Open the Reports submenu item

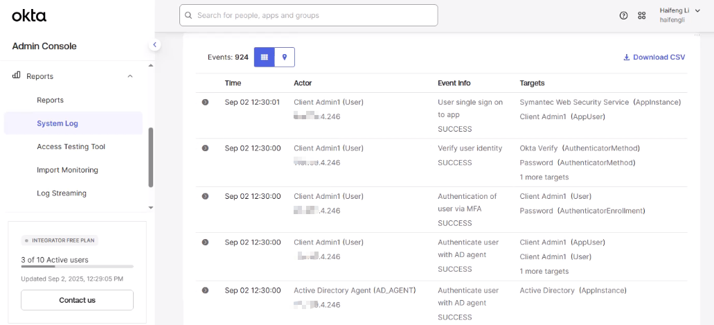pyautogui.click(x=50, y=100)
